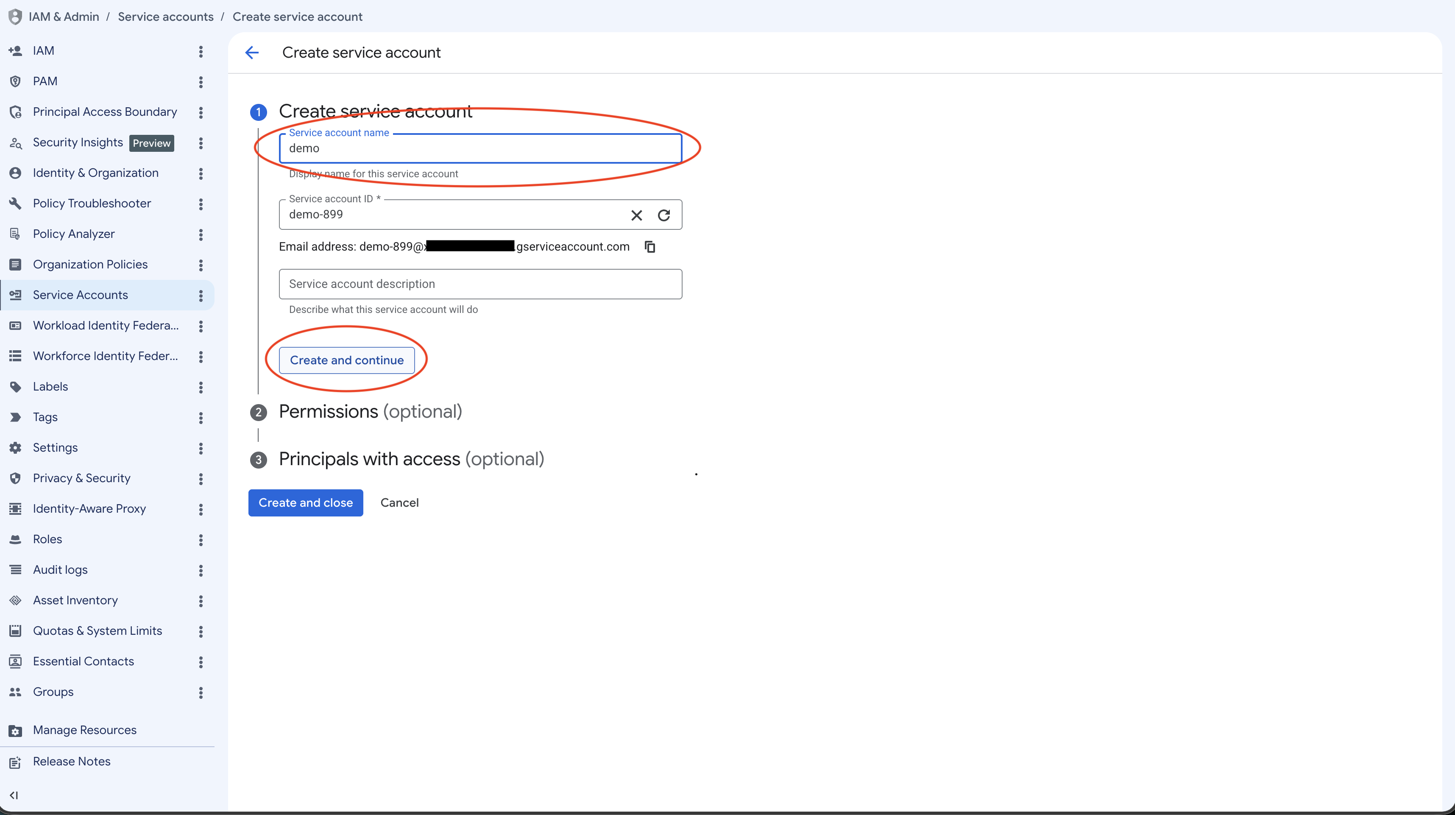Open Privacy & Security section
This screenshot has height=815, width=1455.
pyautogui.click(x=81, y=478)
